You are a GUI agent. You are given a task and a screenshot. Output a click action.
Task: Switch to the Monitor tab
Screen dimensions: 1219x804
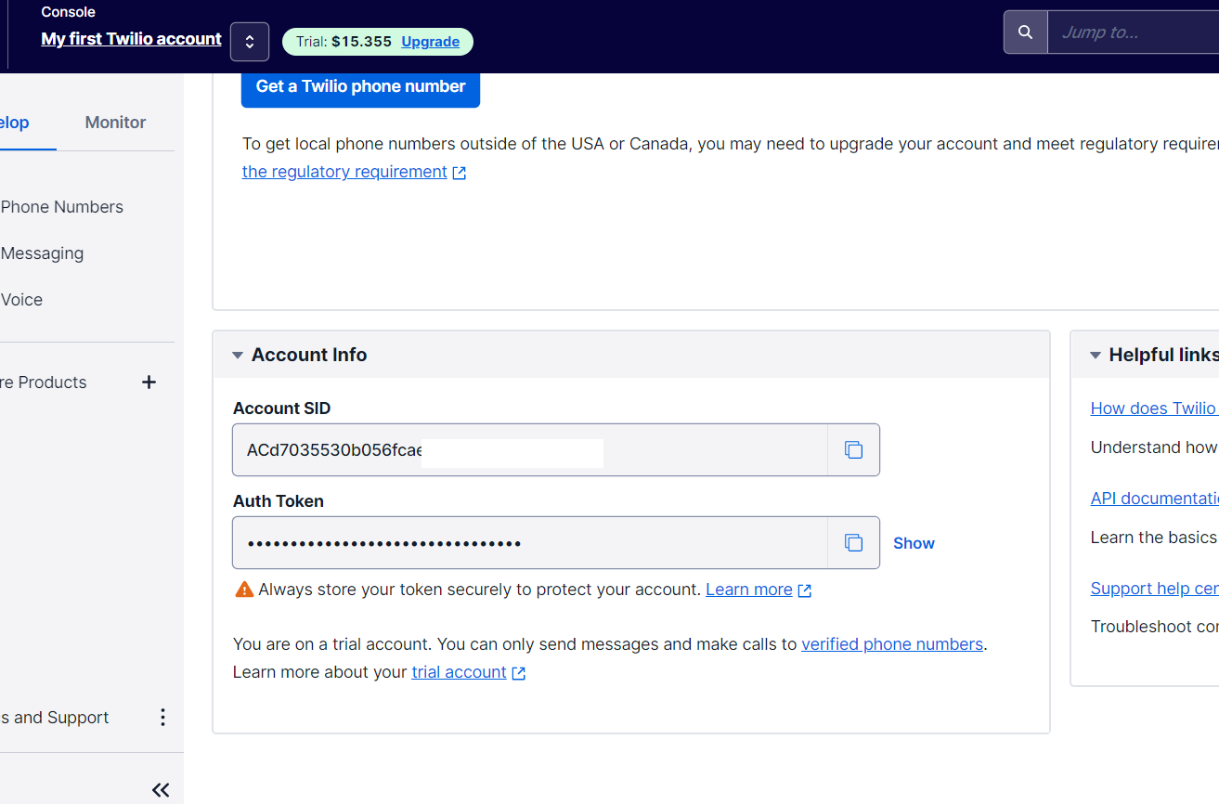click(115, 123)
